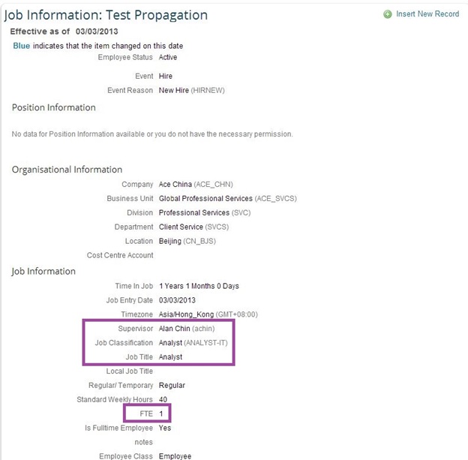Click the Standard Weekly Hours value 40
Screen dimensions: 468x460
(163, 400)
